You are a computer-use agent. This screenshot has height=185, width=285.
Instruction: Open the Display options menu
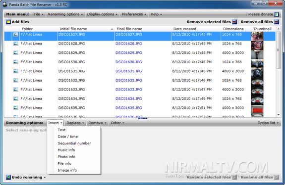pyautogui.click(x=102, y=14)
